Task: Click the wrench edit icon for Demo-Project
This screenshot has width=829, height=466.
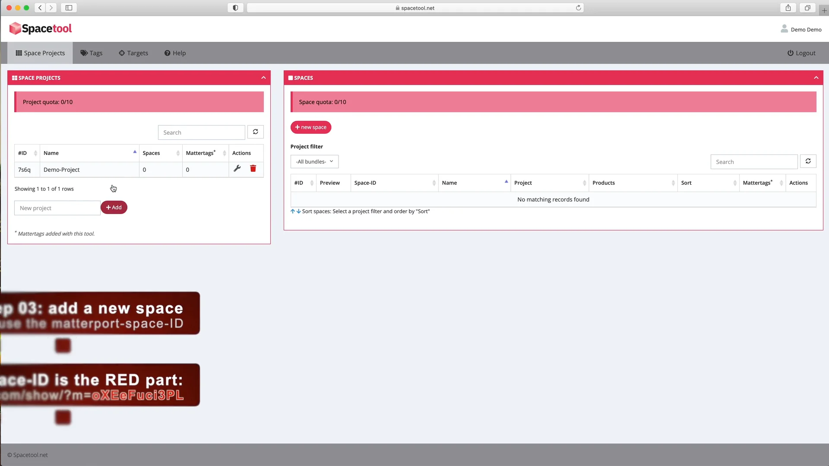Action: 237,169
